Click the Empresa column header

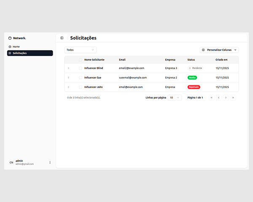click(x=170, y=60)
